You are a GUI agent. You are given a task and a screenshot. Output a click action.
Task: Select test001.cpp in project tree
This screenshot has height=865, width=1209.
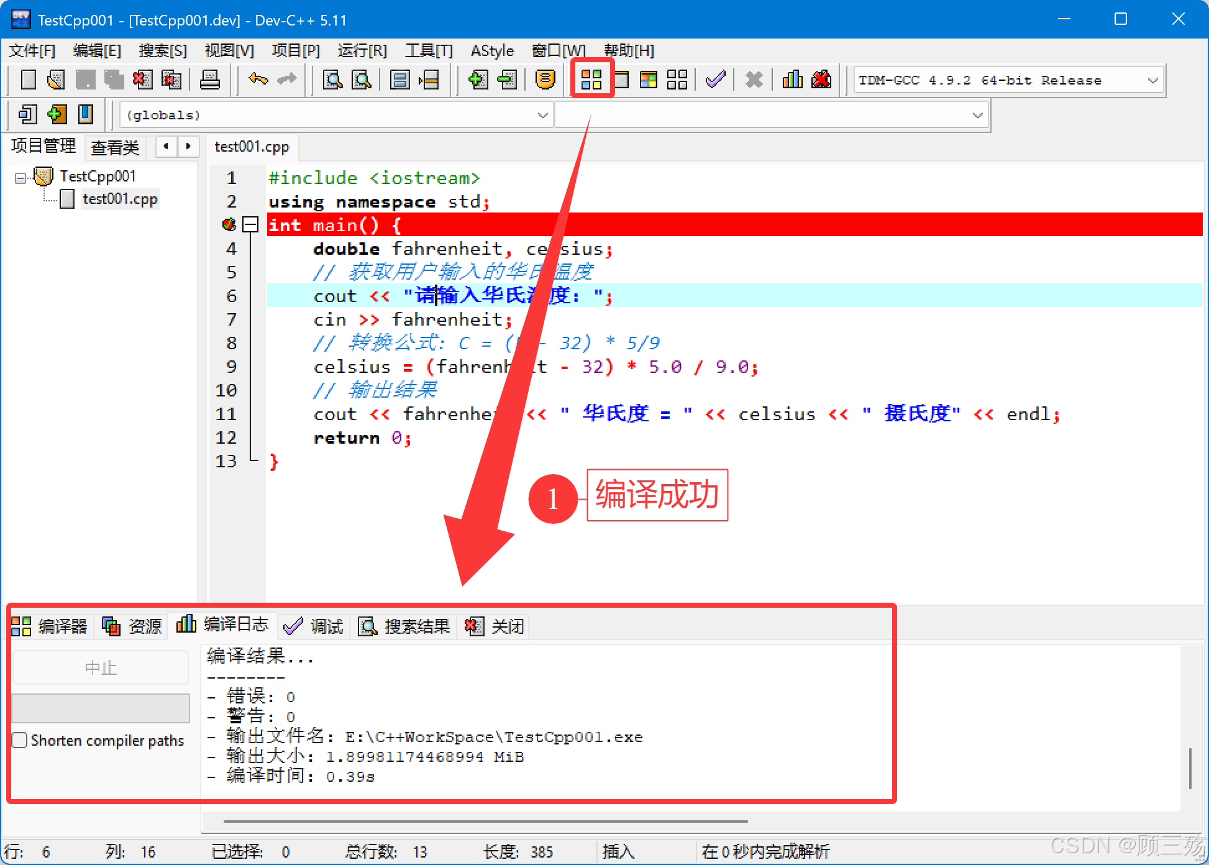pyautogui.click(x=120, y=199)
